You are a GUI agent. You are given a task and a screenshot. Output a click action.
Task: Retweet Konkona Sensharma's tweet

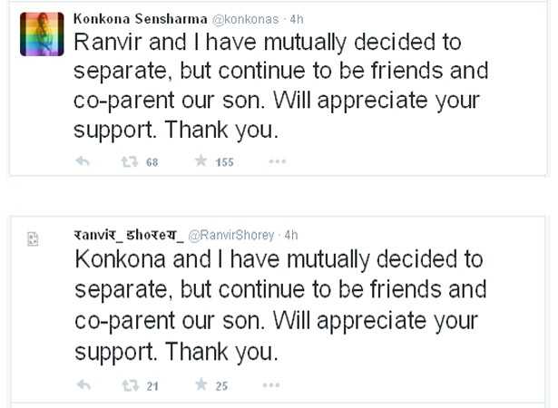(x=129, y=162)
